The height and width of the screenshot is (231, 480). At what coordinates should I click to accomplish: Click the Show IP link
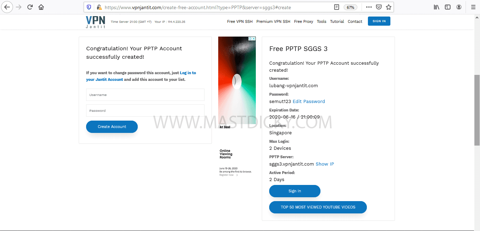pos(325,164)
